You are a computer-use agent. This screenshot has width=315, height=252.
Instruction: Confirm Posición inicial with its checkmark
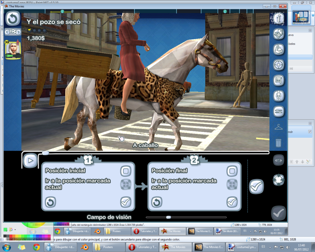[126, 202]
